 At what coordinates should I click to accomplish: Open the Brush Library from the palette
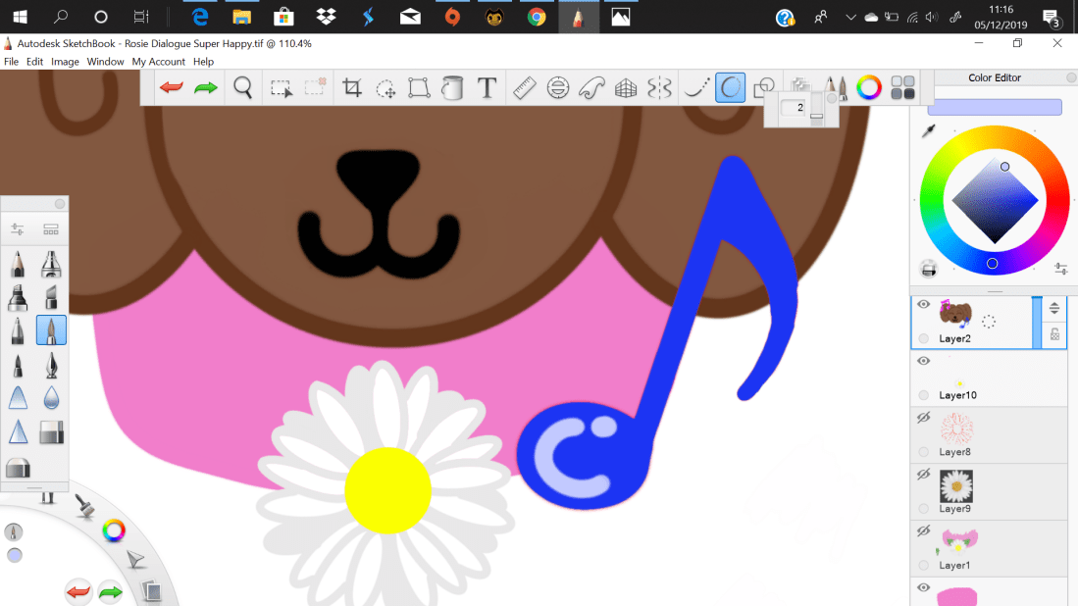point(51,229)
